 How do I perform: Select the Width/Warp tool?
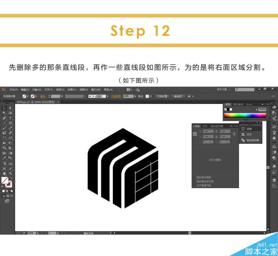tap(4, 143)
